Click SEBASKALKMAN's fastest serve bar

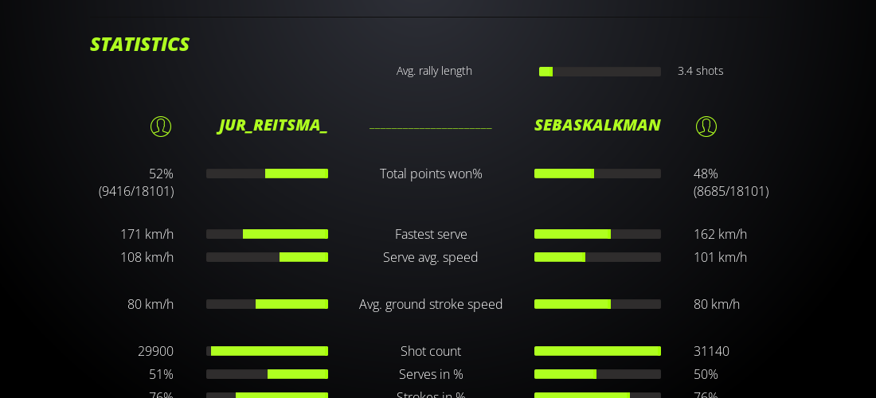(597, 234)
